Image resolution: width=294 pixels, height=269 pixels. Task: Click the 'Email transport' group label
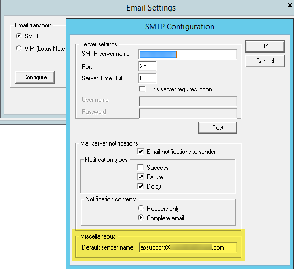tap(33, 25)
